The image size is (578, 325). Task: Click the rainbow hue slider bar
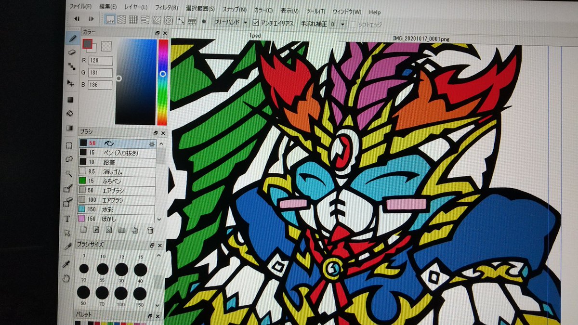point(163,82)
